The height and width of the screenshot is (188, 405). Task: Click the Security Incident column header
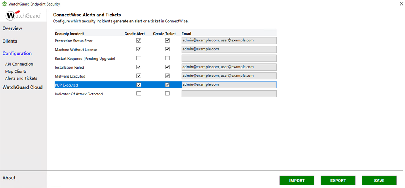pos(69,34)
